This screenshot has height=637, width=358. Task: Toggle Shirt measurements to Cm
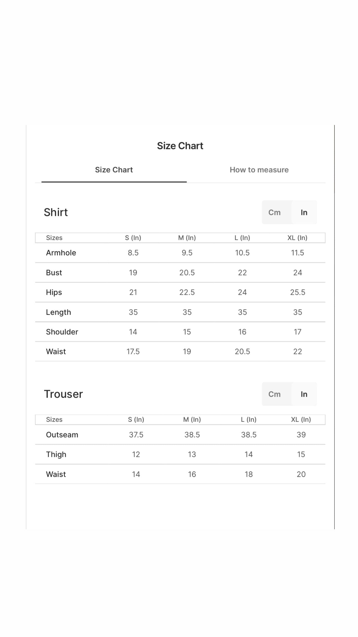coord(274,212)
